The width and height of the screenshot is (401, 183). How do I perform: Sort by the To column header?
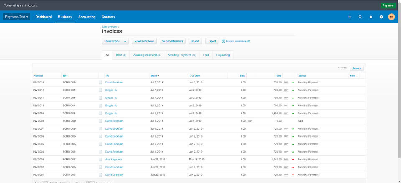click(x=107, y=76)
